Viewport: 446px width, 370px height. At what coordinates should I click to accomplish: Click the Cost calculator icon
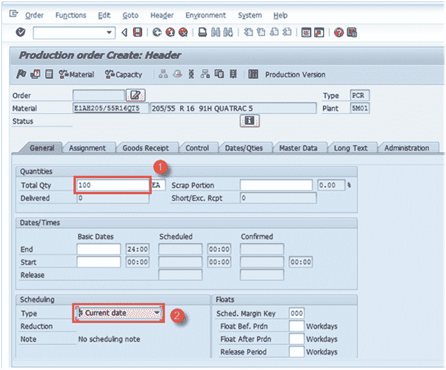click(49, 74)
